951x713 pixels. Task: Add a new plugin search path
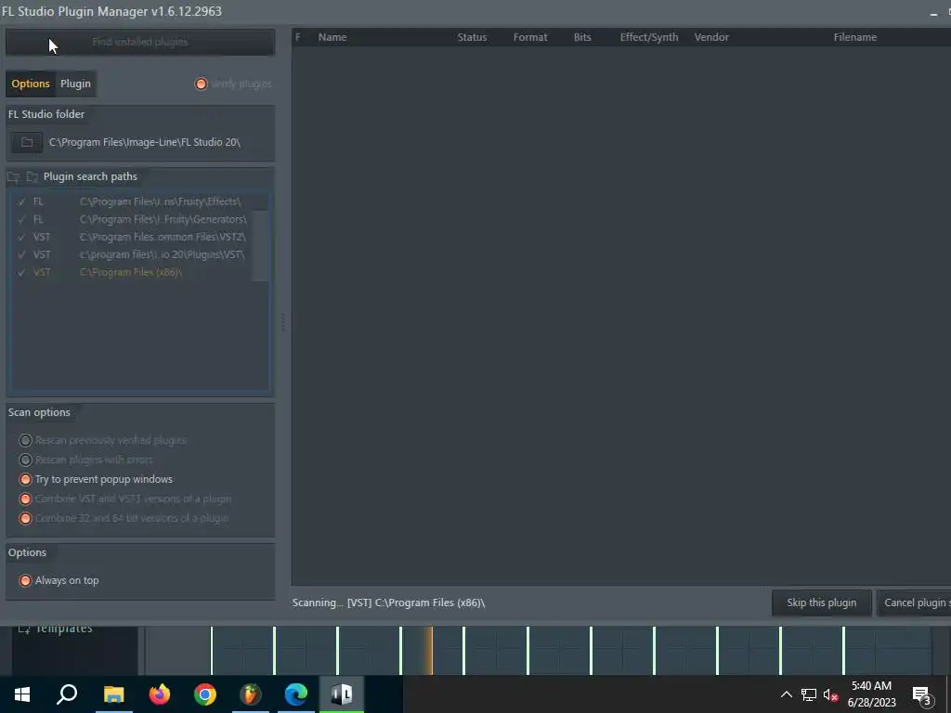pyautogui.click(x=13, y=177)
